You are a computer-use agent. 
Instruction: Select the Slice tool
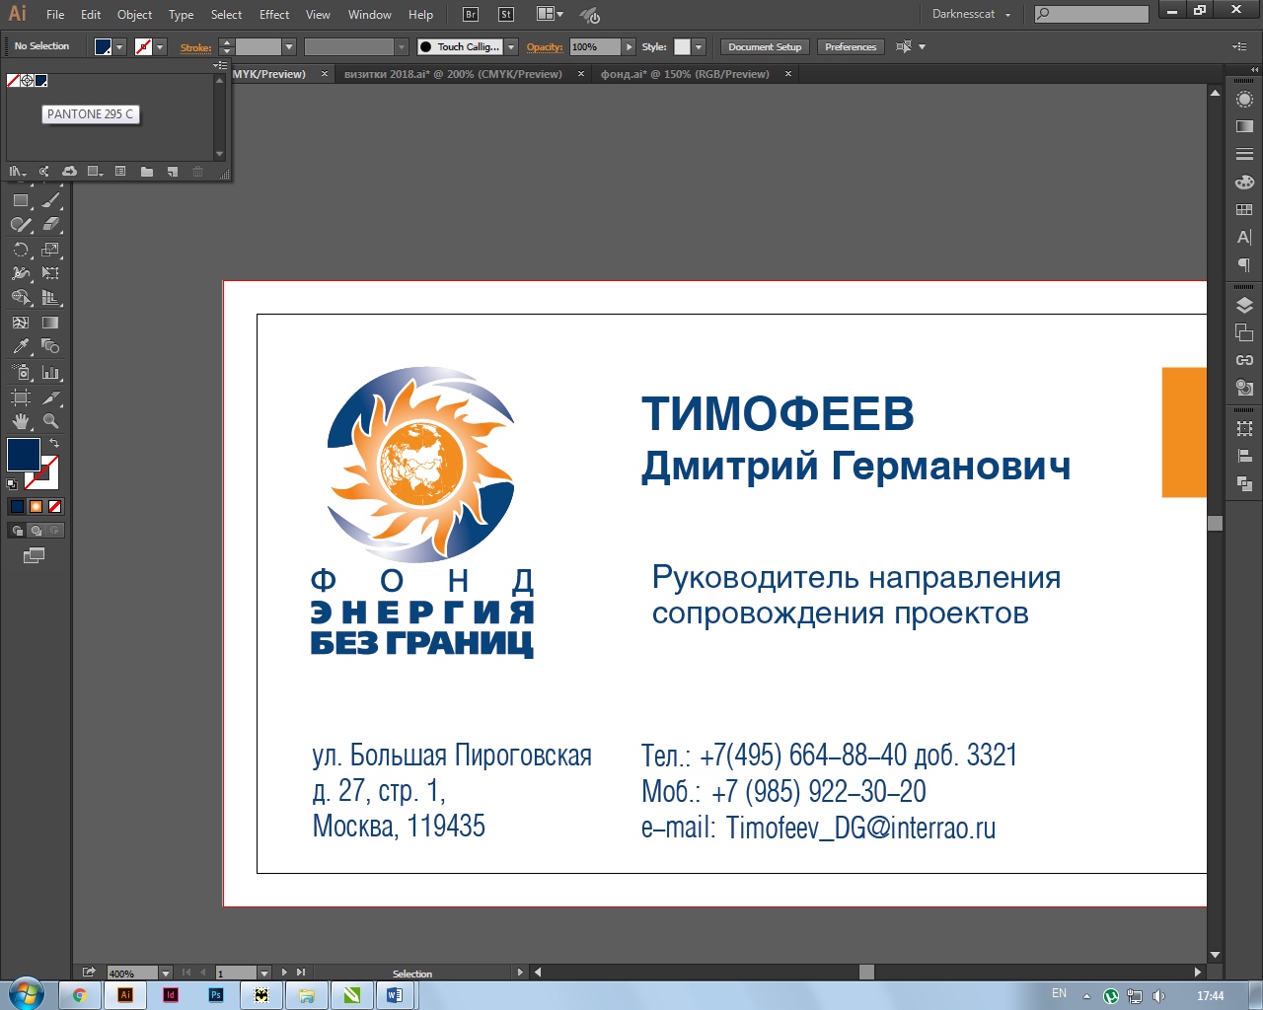click(x=51, y=397)
